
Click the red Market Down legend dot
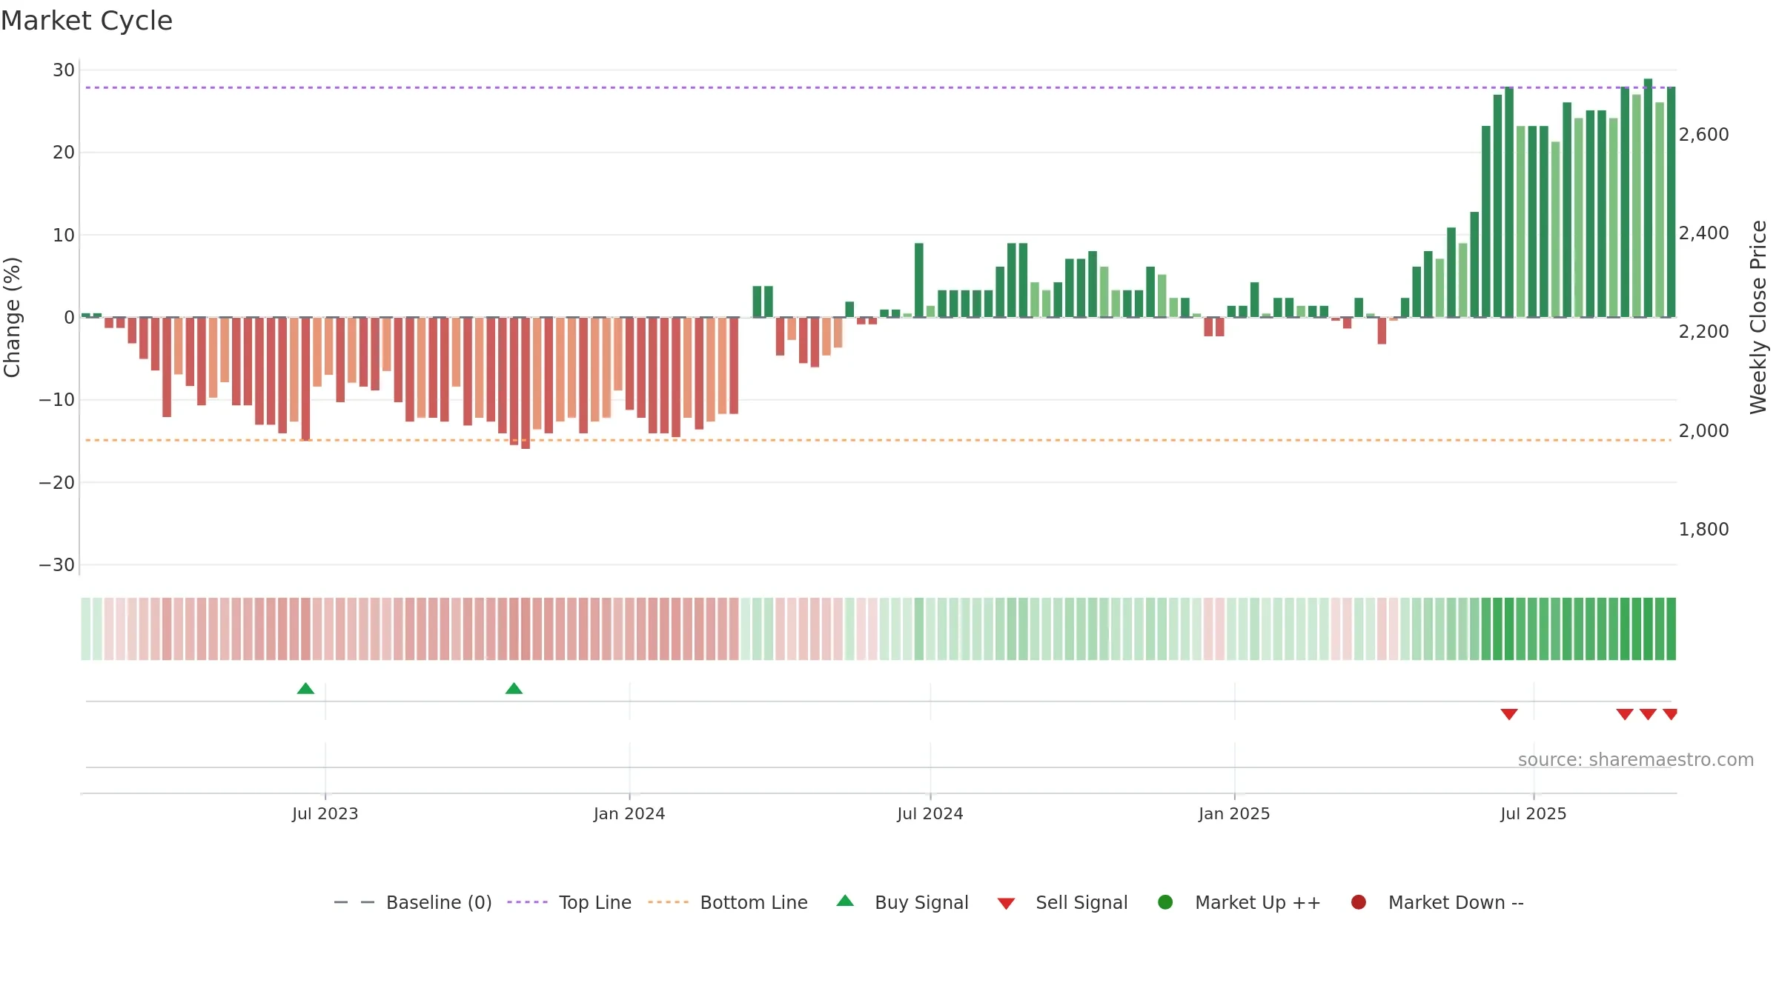(1359, 902)
